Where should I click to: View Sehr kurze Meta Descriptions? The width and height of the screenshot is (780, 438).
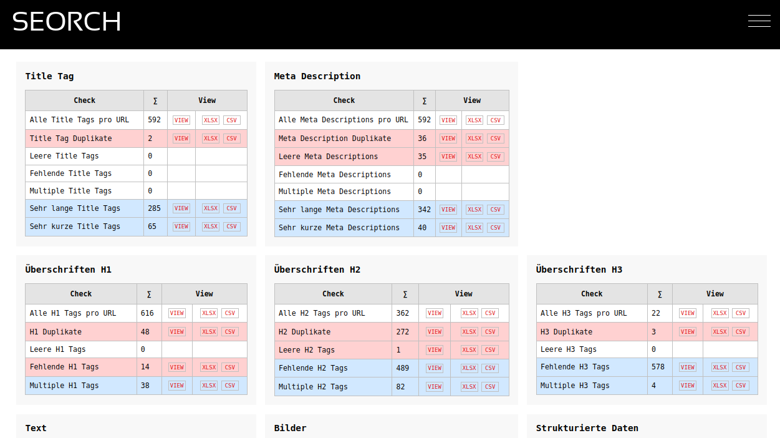point(448,228)
